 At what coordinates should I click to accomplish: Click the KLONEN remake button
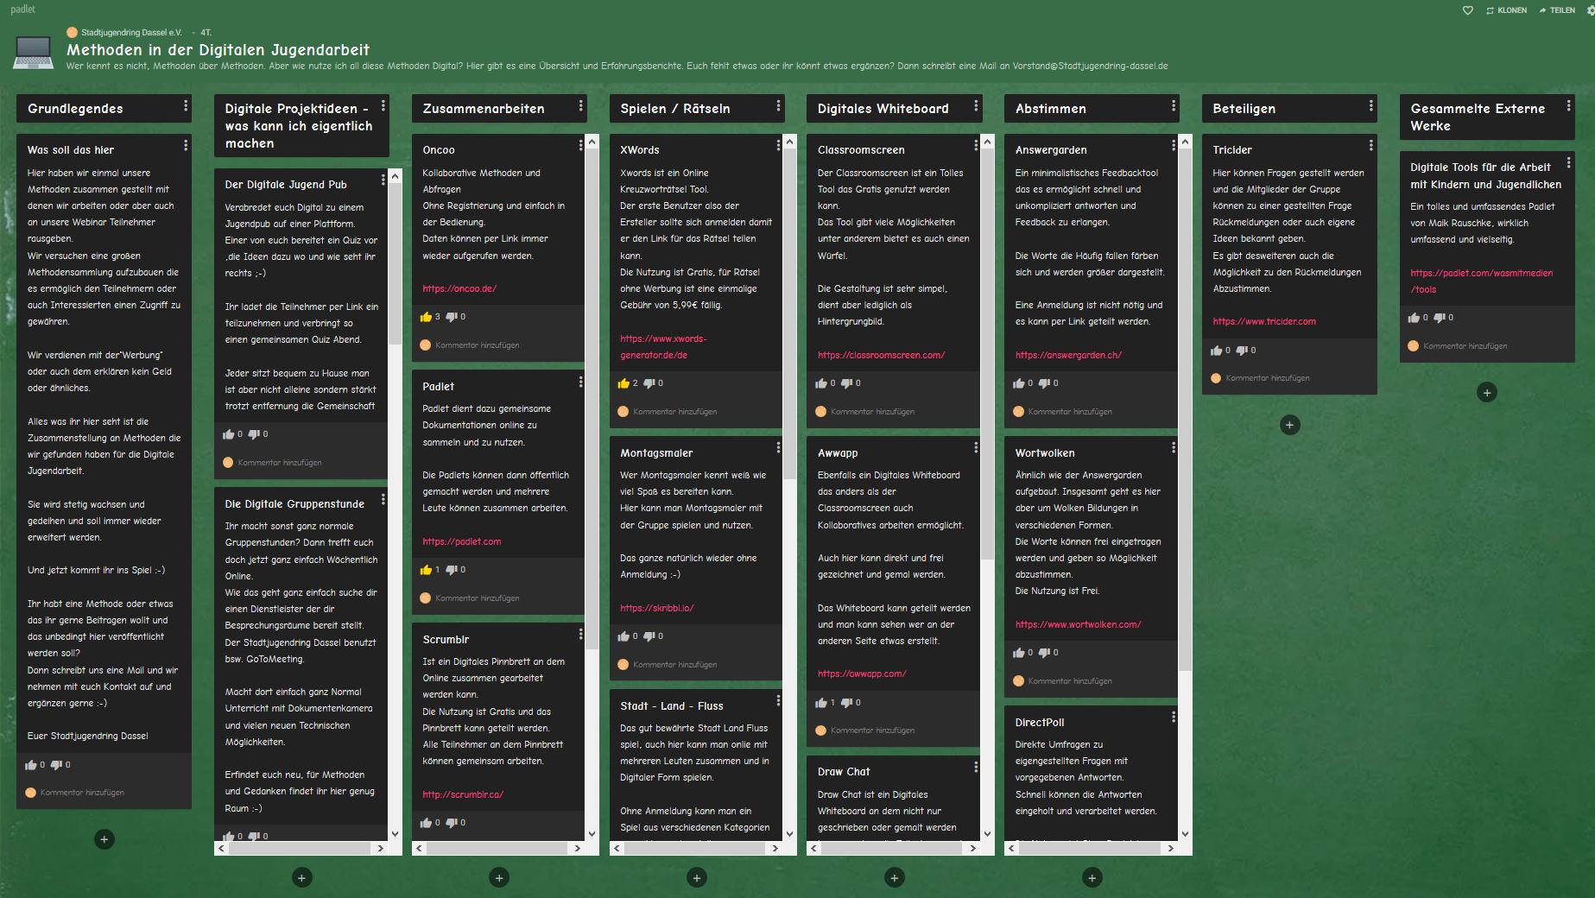(1506, 10)
